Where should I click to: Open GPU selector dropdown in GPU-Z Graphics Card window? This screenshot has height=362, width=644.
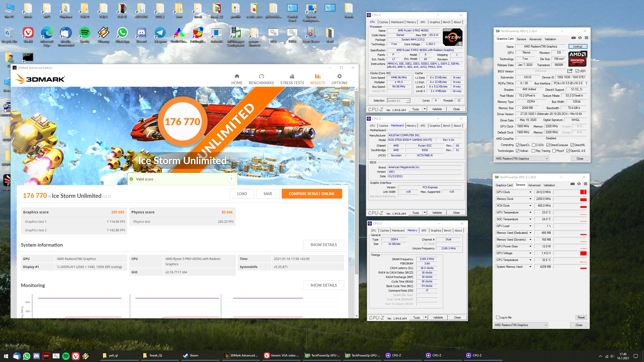pyautogui.click(x=522, y=159)
